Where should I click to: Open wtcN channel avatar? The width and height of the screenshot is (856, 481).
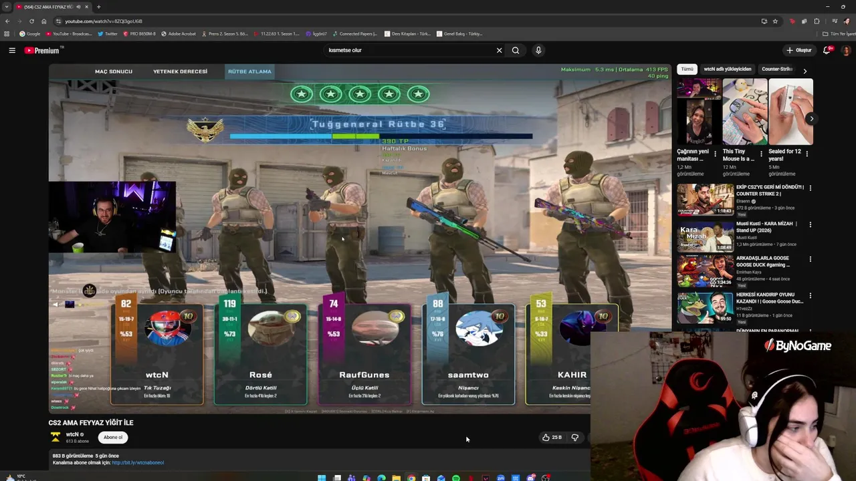(x=56, y=438)
